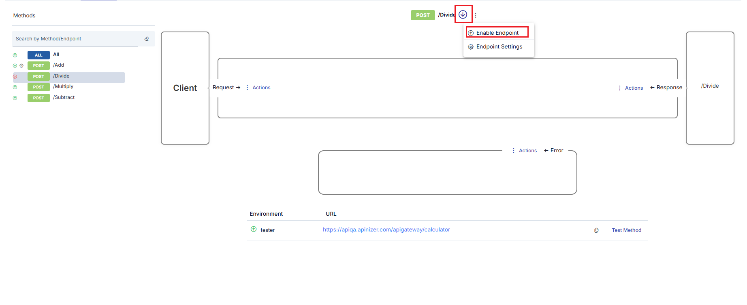Click the green status icon next to tester
Image resolution: width=747 pixels, height=305 pixels.
[x=254, y=229]
